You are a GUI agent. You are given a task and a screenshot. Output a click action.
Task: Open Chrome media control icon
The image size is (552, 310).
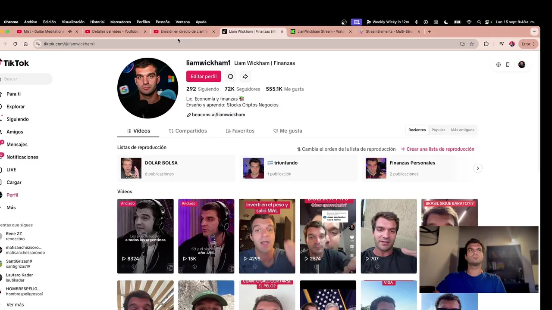point(501,44)
